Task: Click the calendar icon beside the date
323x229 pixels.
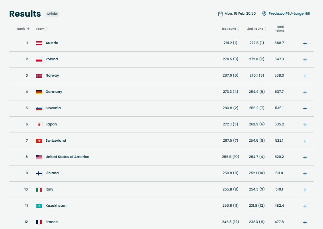Action: pyautogui.click(x=220, y=13)
